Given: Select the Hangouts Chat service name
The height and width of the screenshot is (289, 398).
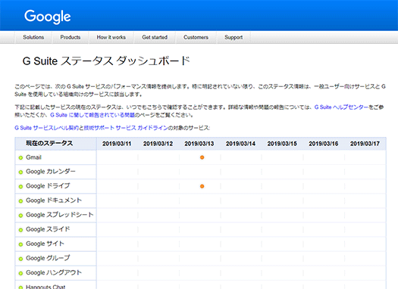Looking at the screenshot, I should pyautogui.click(x=45, y=287).
